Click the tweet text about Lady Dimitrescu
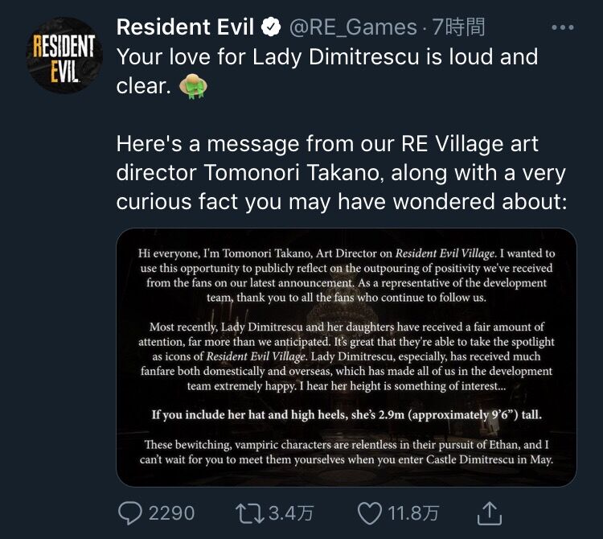The height and width of the screenshot is (539, 603). point(327,71)
